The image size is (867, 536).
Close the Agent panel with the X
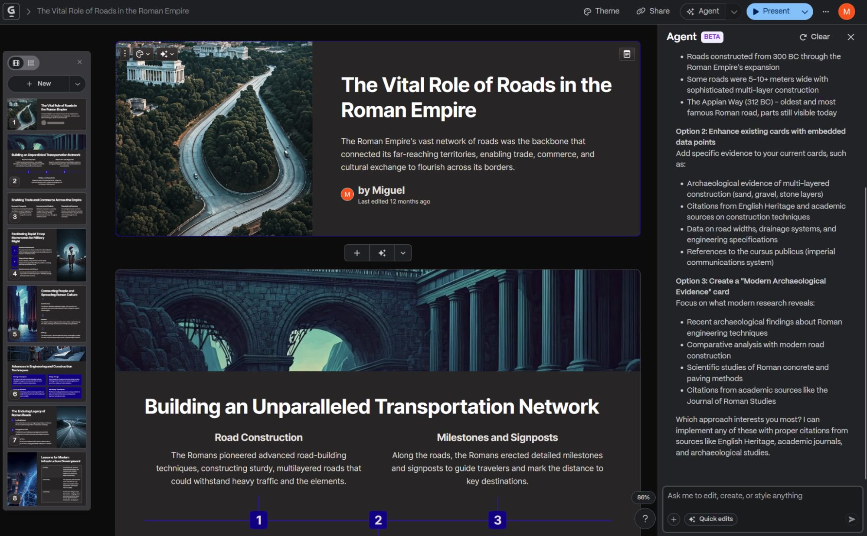pyautogui.click(x=851, y=37)
